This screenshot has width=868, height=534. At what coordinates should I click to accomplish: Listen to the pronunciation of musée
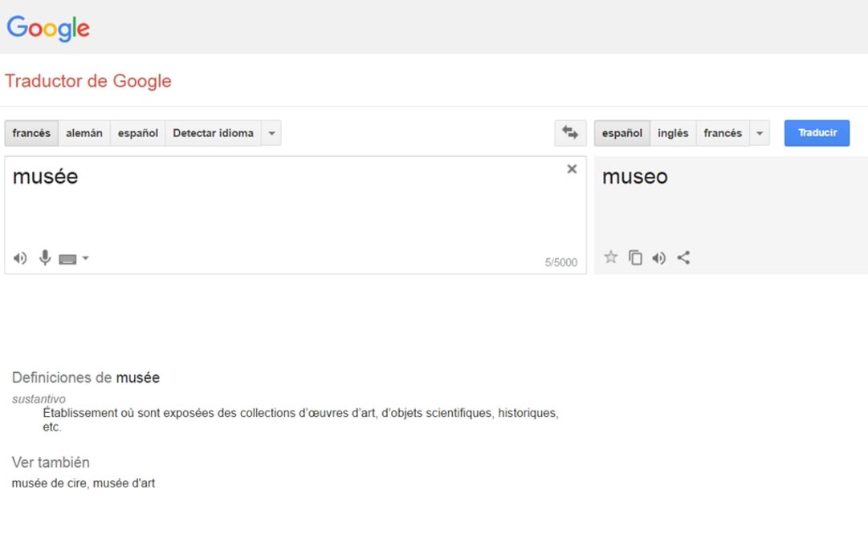pos(18,257)
